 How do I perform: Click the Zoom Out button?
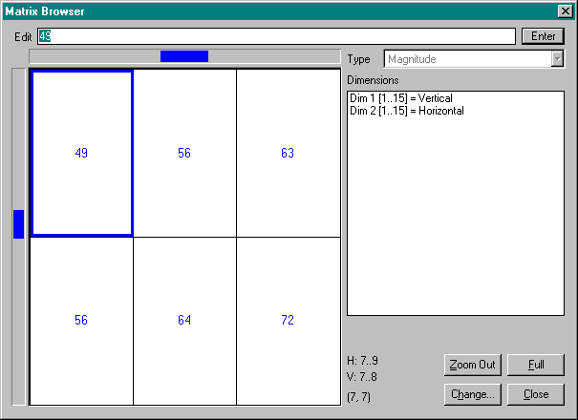pyautogui.click(x=473, y=365)
